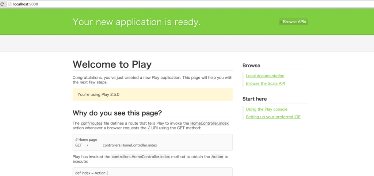374x176 pixels.
Task: Click the inline Action code word
Action: click(217, 157)
